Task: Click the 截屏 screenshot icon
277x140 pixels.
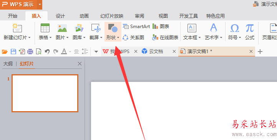Action: (x=96, y=28)
